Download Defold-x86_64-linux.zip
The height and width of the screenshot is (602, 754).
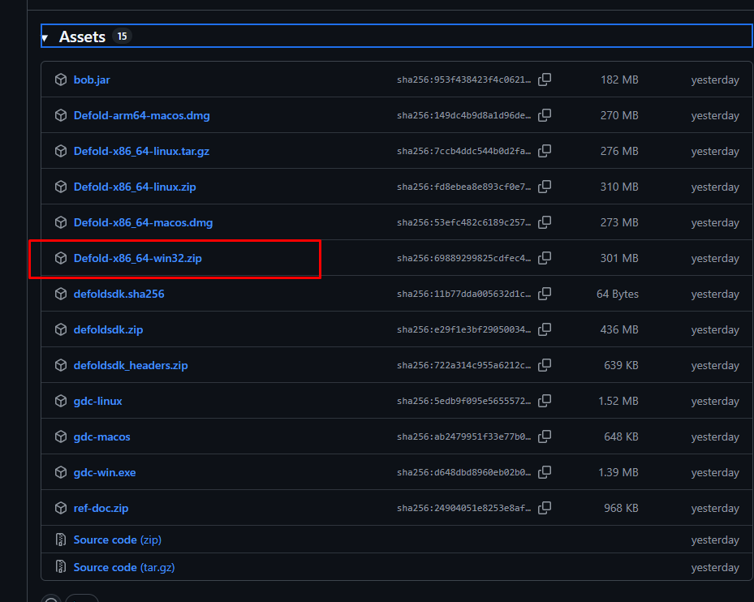click(135, 187)
